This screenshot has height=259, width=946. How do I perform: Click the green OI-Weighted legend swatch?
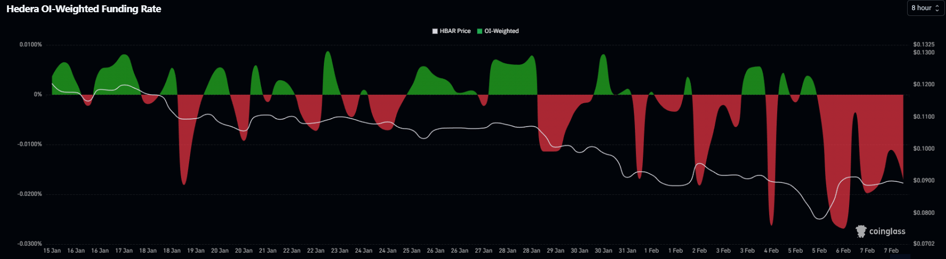[479, 31]
